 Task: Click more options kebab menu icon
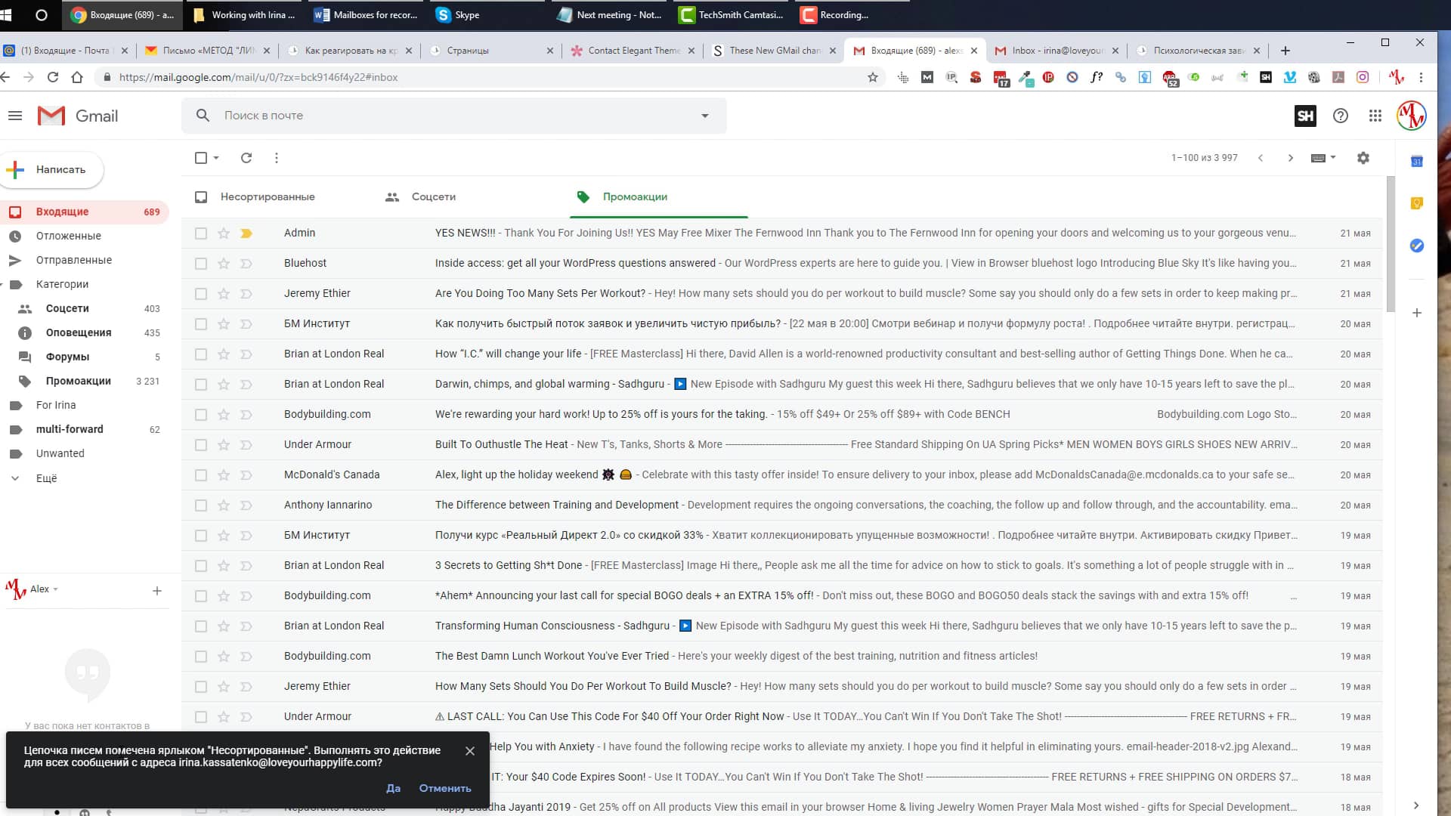click(x=276, y=157)
